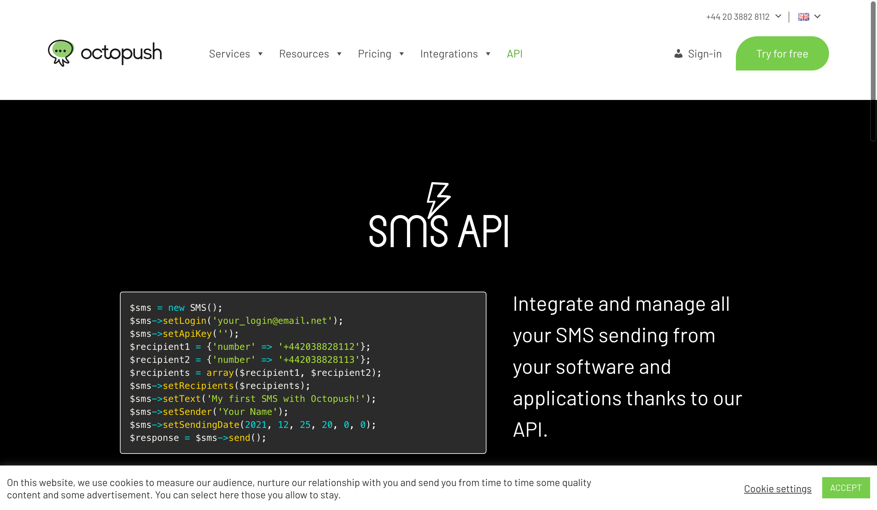Screen dimensions: 877x510
Task: Open the Services dropdown arrow
Action: point(260,54)
